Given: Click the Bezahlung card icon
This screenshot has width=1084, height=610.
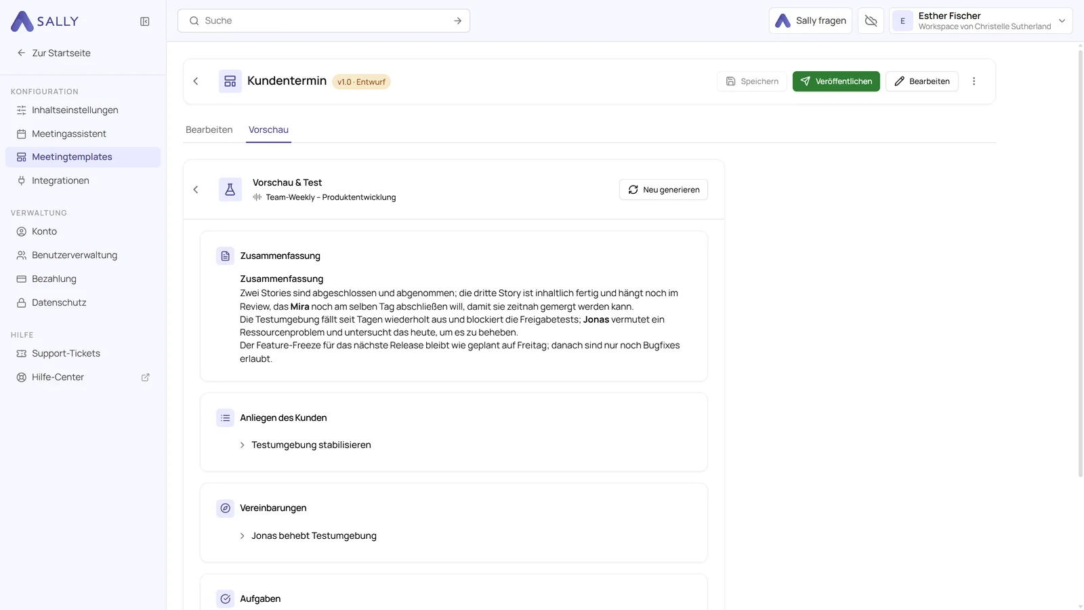Looking at the screenshot, I should pyautogui.click(x=22, y=279).
